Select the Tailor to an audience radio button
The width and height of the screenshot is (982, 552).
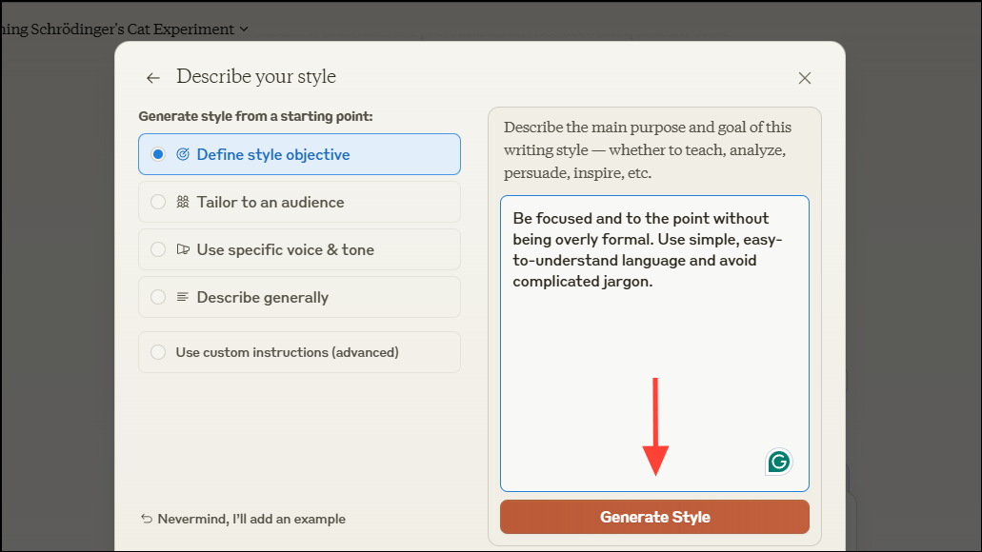coord(158,202)
